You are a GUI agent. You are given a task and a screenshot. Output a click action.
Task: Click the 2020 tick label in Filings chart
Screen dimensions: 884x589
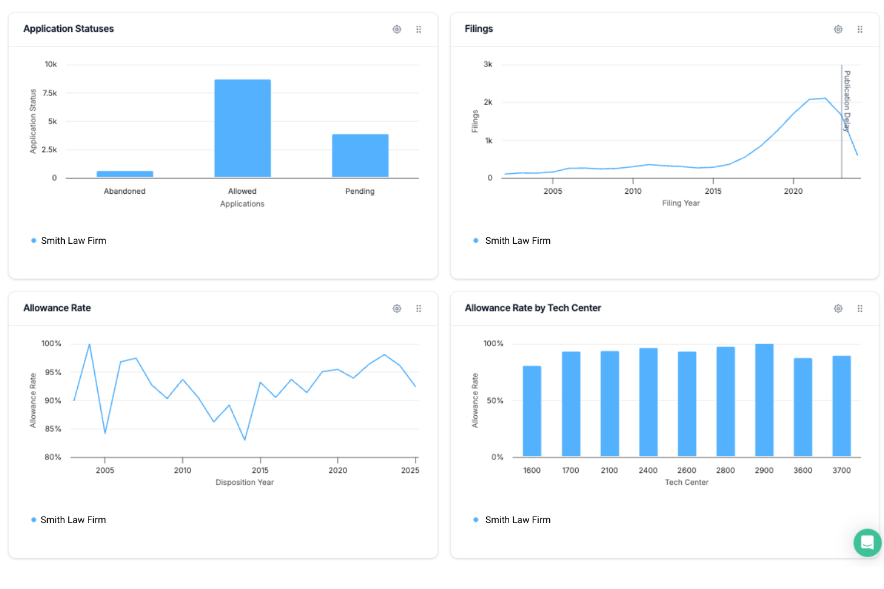793,191
